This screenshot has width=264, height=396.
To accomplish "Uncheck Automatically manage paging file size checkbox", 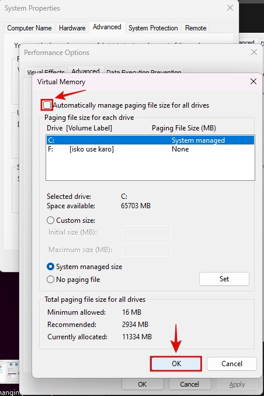I will coord(47,105).
